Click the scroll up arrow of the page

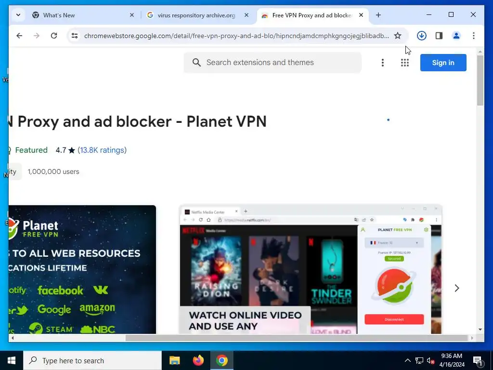(x=480, y=51)
